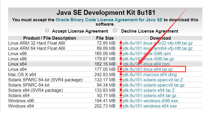Click the Download column header
Viewport: 209px width, 113px height.
pos(160,38)
